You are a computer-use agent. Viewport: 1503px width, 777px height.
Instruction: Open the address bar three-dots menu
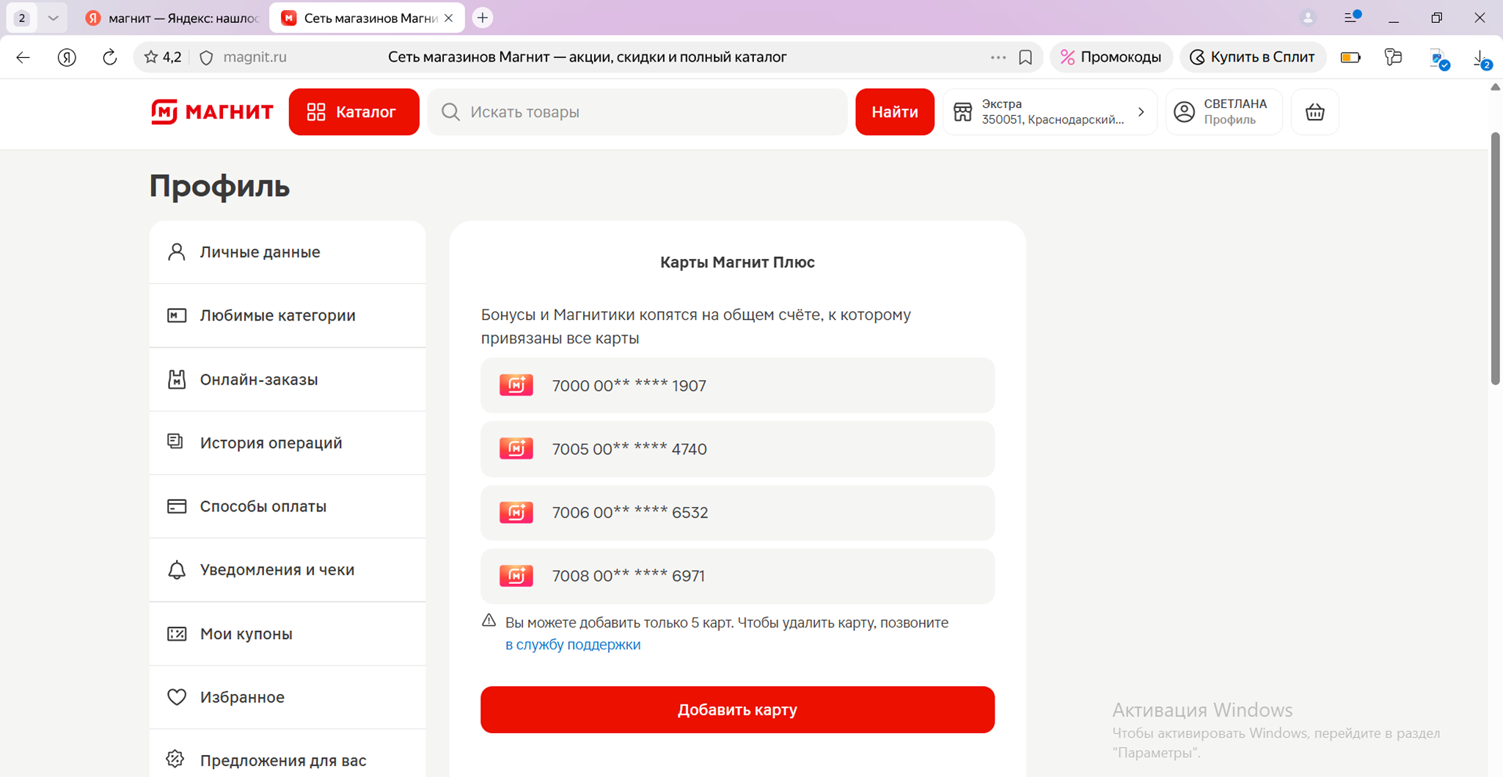(x=998, y=57)
